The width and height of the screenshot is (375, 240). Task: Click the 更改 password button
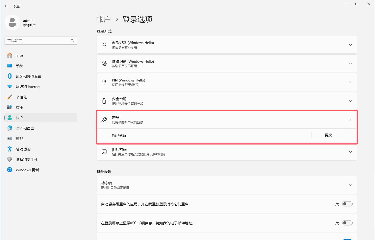[x=328, y=135]
